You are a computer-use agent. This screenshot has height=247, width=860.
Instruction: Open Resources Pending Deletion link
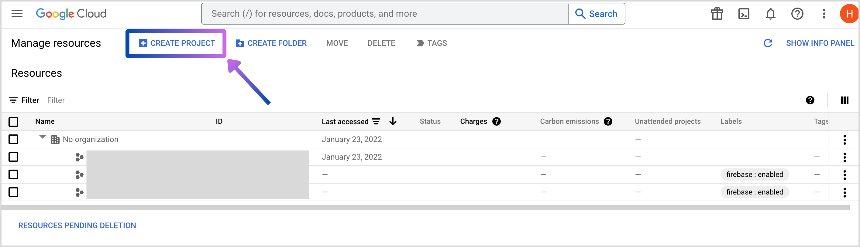(x=77, y=225)
